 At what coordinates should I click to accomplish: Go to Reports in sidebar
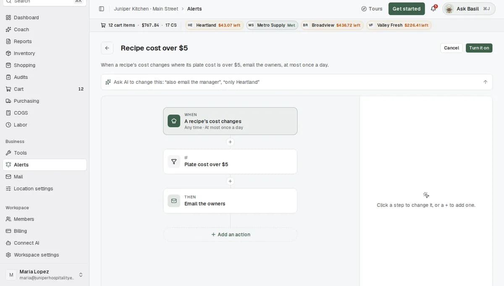45,41
